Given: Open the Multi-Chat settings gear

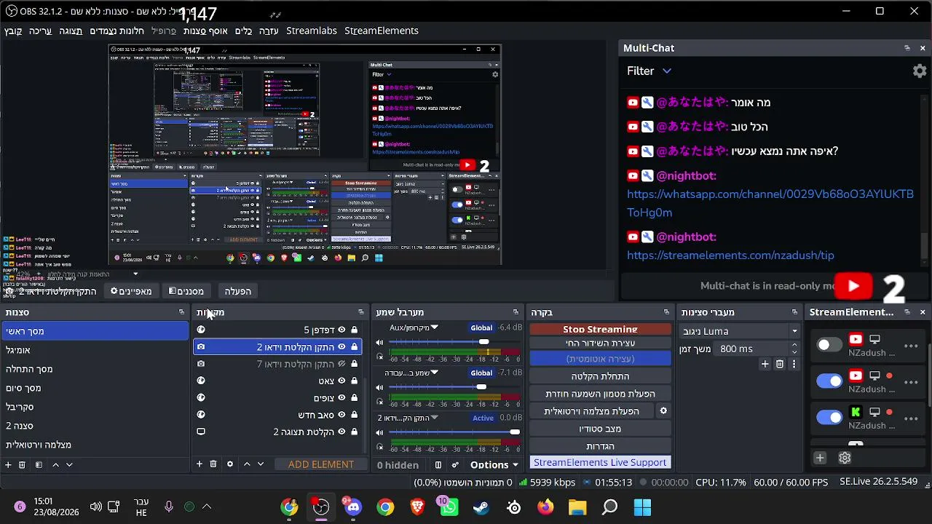Looking at the screenshot, I should [x=920, y=71].
